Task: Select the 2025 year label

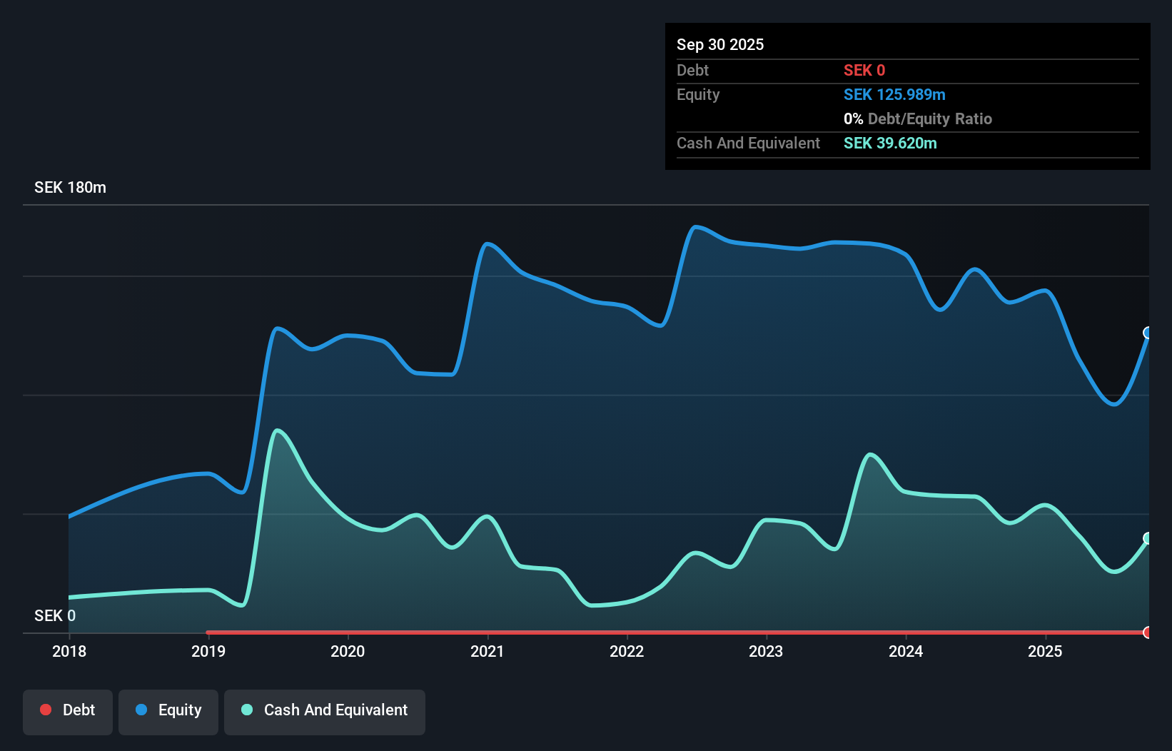Action: point(1044,652)
